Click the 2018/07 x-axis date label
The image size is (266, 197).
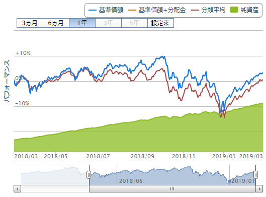pos(98,156)
